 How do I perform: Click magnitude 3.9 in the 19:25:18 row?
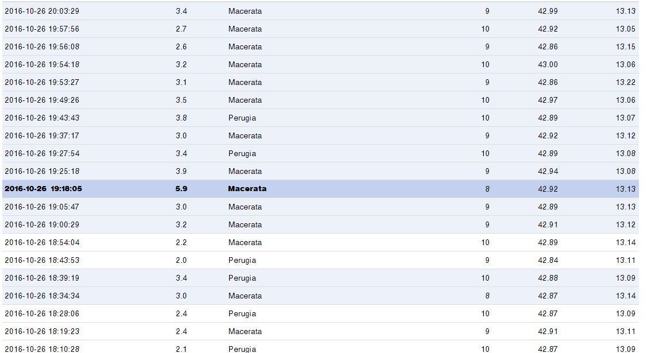(181, 171)
